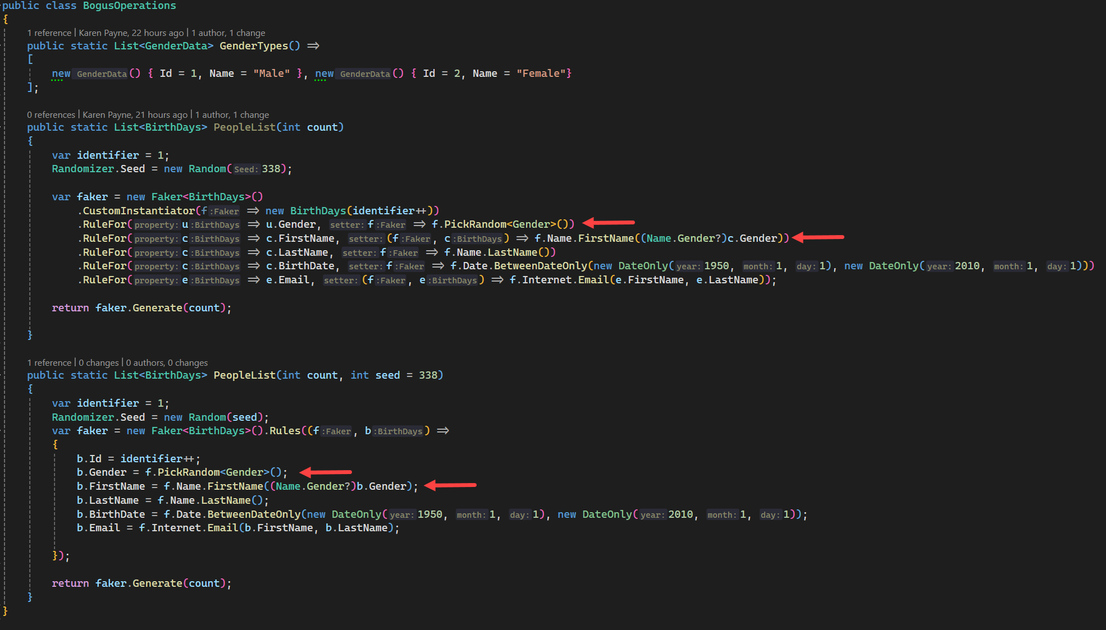
Task: Click the BogusOperations class name
Action: pyautogui.click(x=129, y=6)
